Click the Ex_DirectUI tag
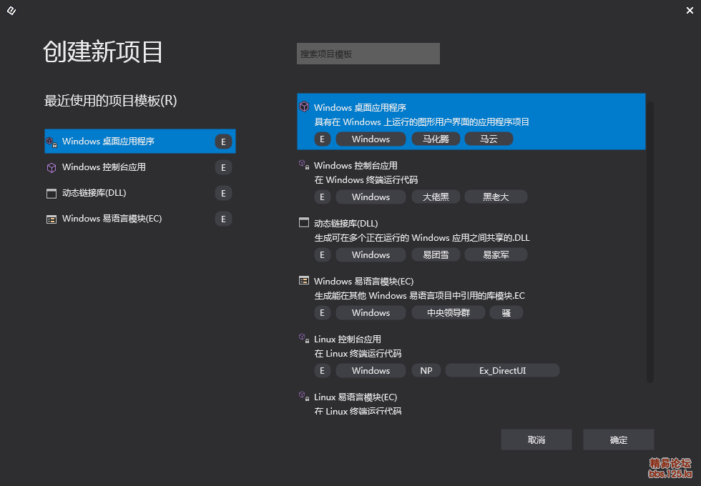 coord(502,370)
